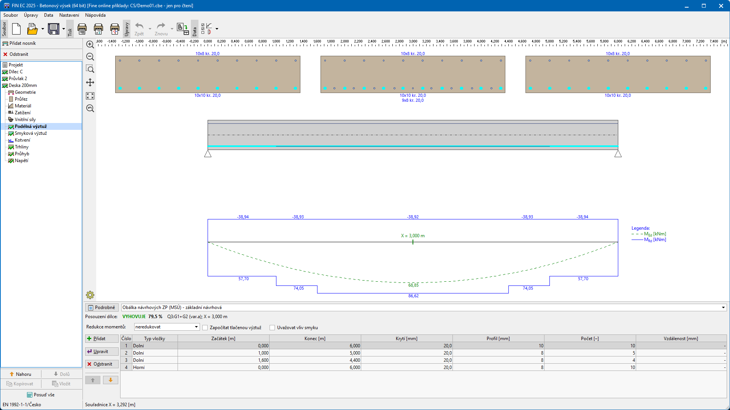The image size is (730, 410).
Task: Open Redukce momentů dropdown
Action: [x=167, y=327]
